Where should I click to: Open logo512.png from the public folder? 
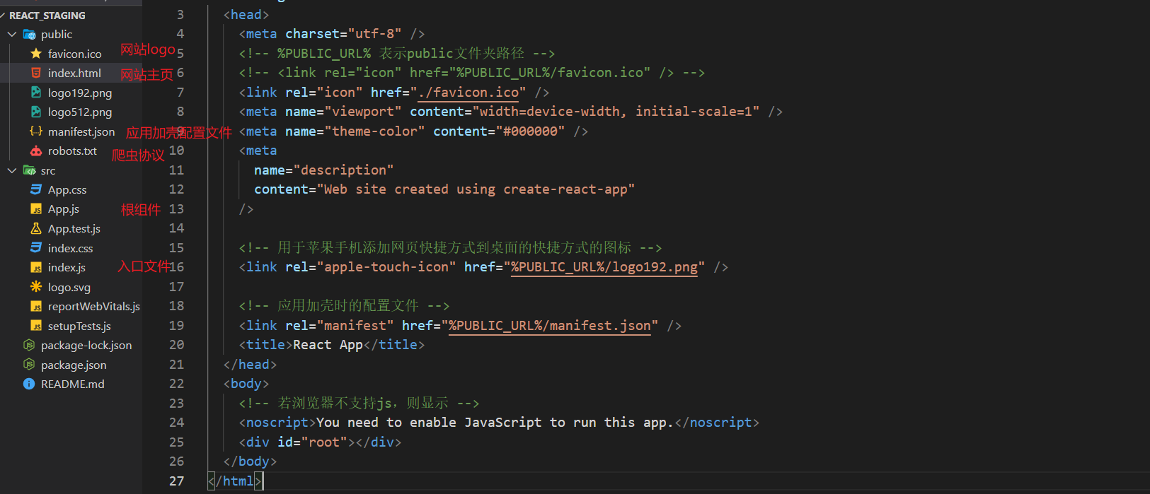(x=80, y=112)
